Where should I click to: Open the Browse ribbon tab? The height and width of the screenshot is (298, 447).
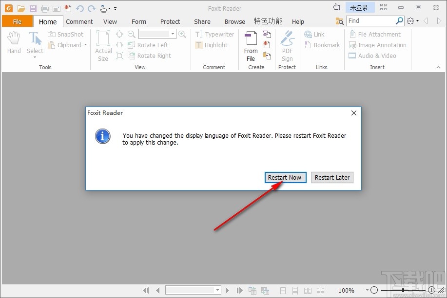[234, 21]
